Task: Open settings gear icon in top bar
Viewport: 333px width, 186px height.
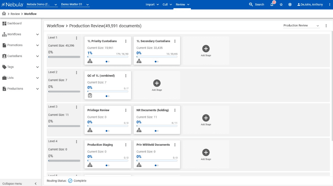Action: pyautogui.click(x=290, y=4)
